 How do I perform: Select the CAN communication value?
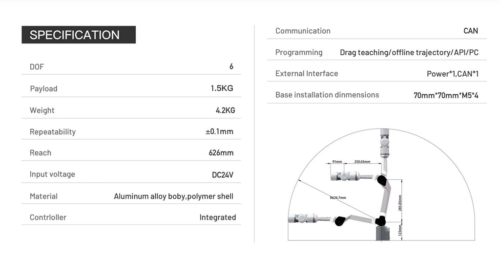(x=471, y=31)
